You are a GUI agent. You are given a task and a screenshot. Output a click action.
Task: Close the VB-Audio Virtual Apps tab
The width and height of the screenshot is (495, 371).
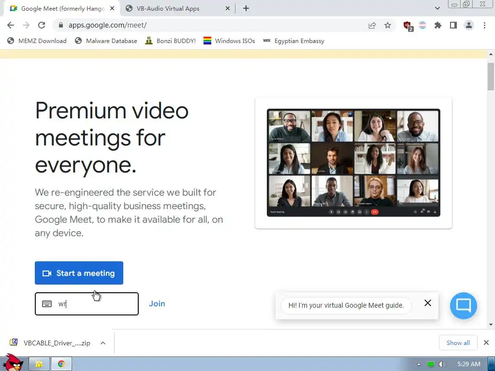tap(228, 9)
